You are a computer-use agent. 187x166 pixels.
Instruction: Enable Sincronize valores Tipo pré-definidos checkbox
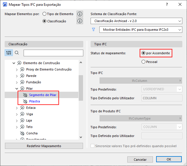(93, 146)
